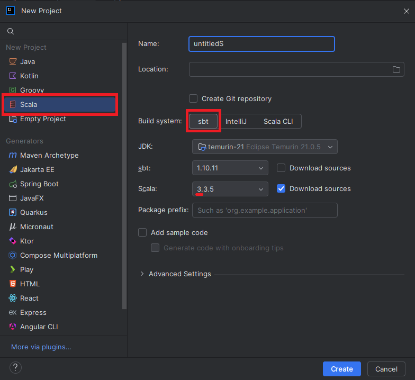Open help with question mark button
This screenshot has height=380, width=415.
coord(15,367)
